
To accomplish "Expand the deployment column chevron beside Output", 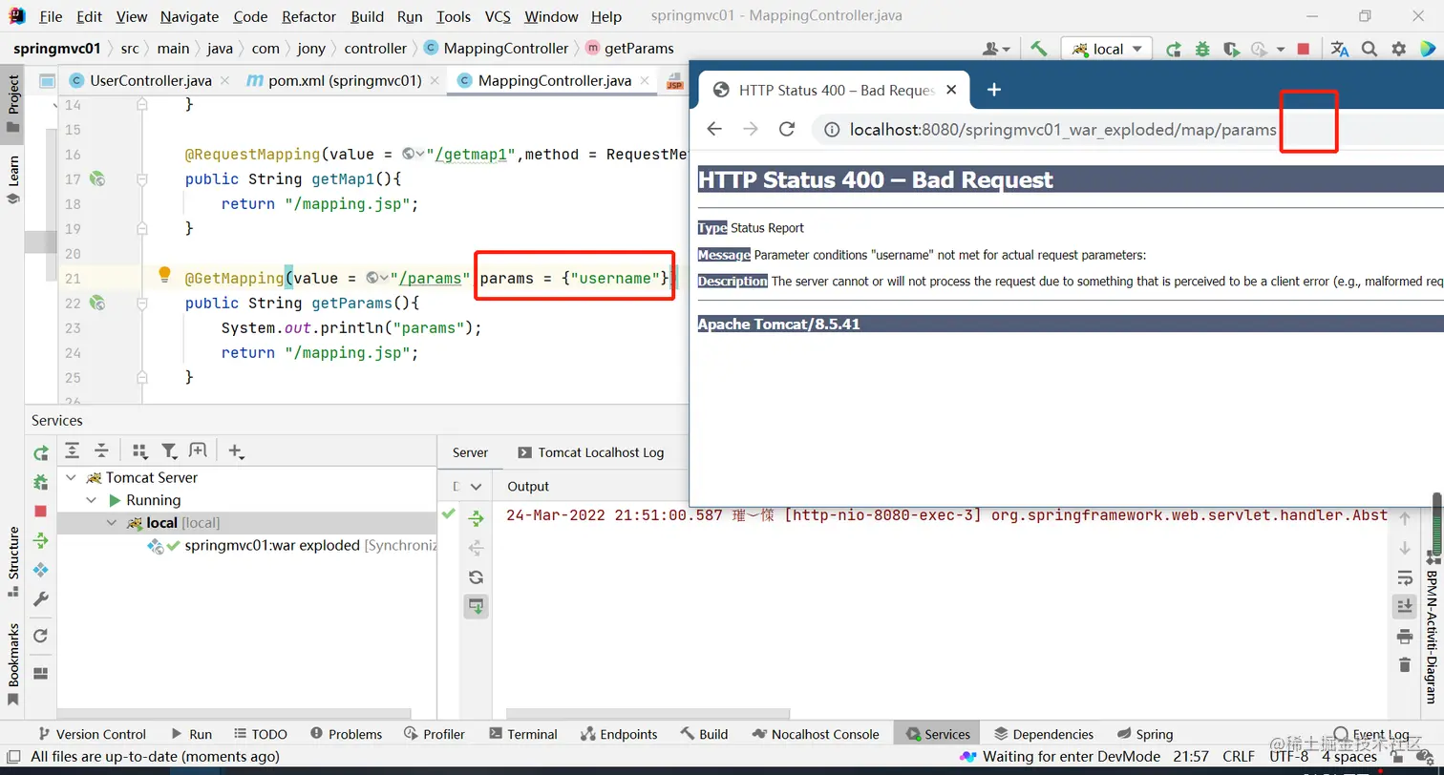I will point(476,487).
